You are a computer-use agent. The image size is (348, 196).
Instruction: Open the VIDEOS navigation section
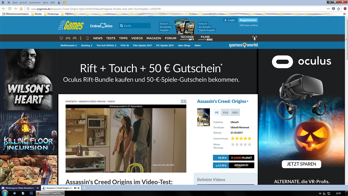coord(137,38)
